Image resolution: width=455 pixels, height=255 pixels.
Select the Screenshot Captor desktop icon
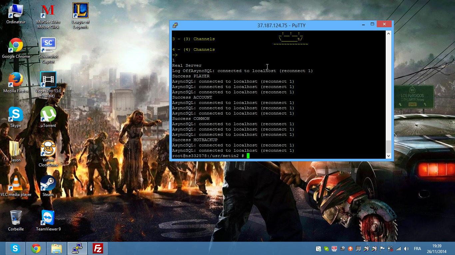point(48,50)
